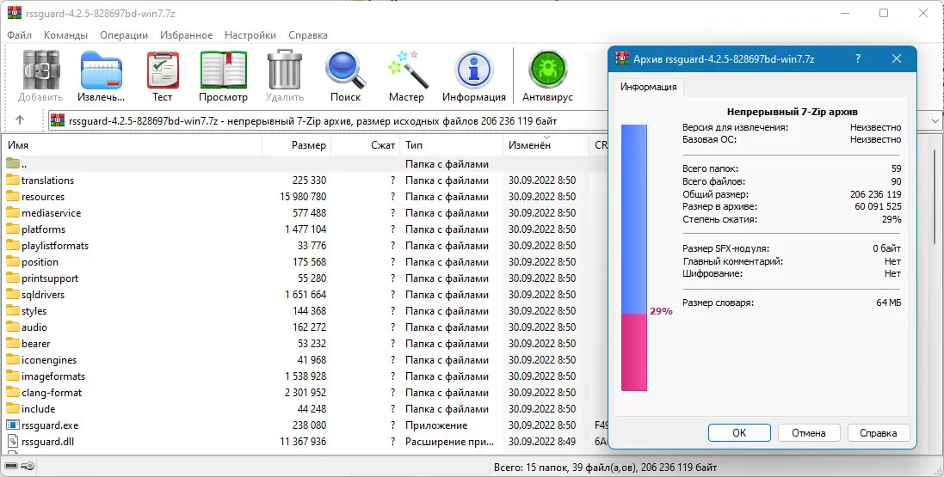
Task: Go up one level arrow
Action: click(x=19, y=120)
